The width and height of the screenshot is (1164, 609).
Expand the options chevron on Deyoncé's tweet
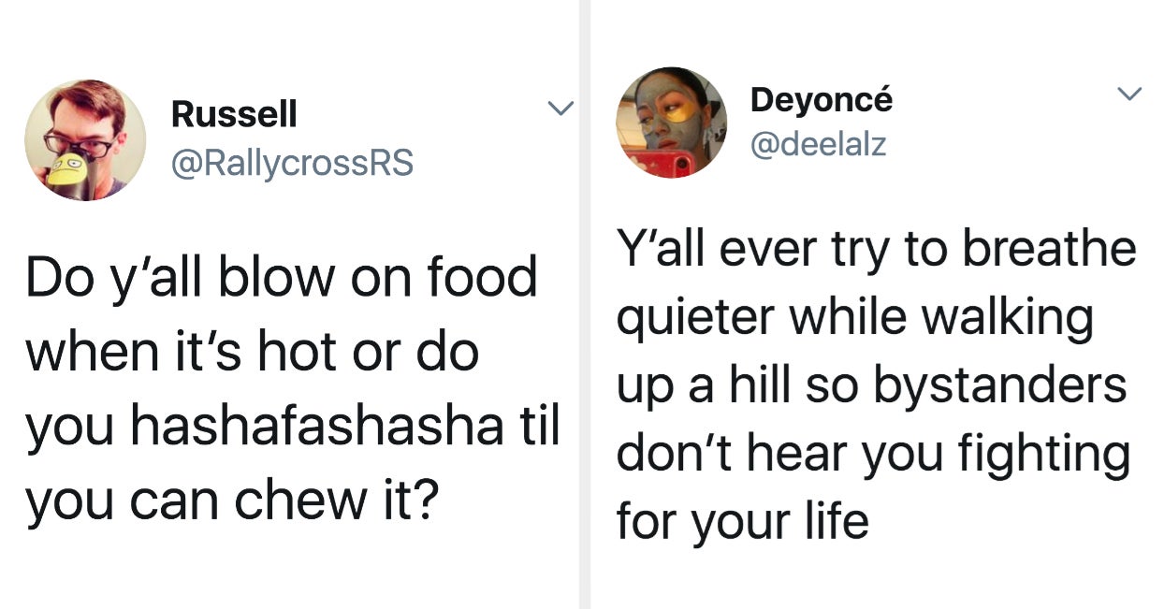pyautogui.click(x=1131, y=93)
